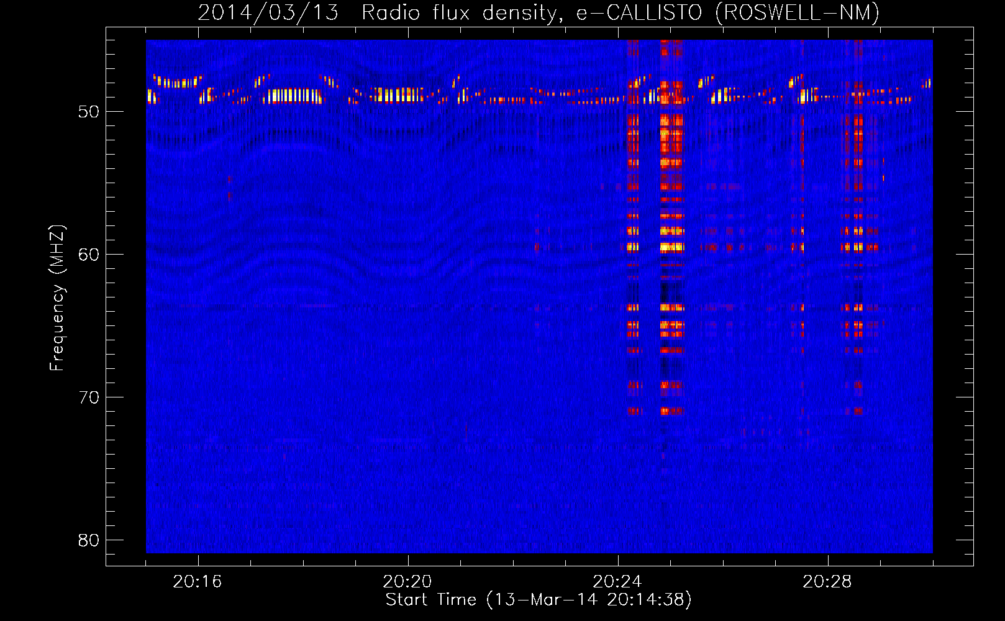Click the 20:28 time tick label
1005x621 pixels.
[827, 582]
